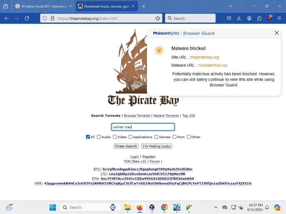
Task: Open notification bell in system tray
Action: point(267,207)
